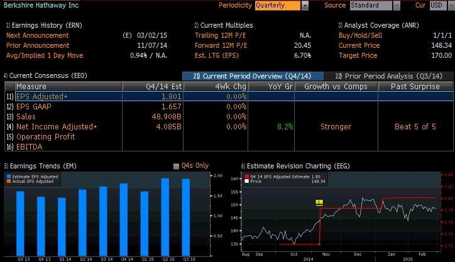Screen dimensions: 455x262
Task: Click the white Price legend swatch
Action: 246,181
